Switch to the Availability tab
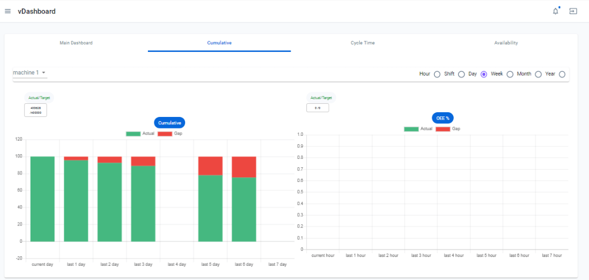The height and width of the screenshot is (280, 589). (506, 43)
